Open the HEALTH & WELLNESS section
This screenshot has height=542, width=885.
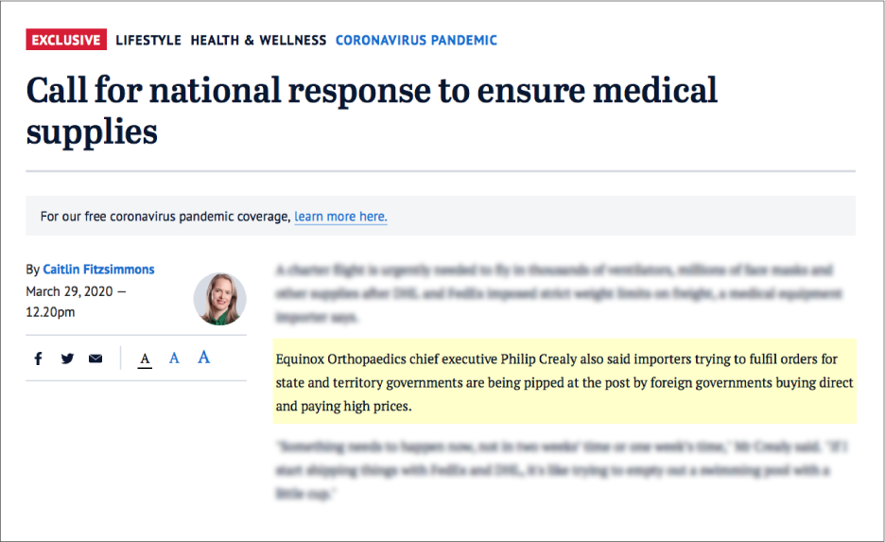point(258,40)
